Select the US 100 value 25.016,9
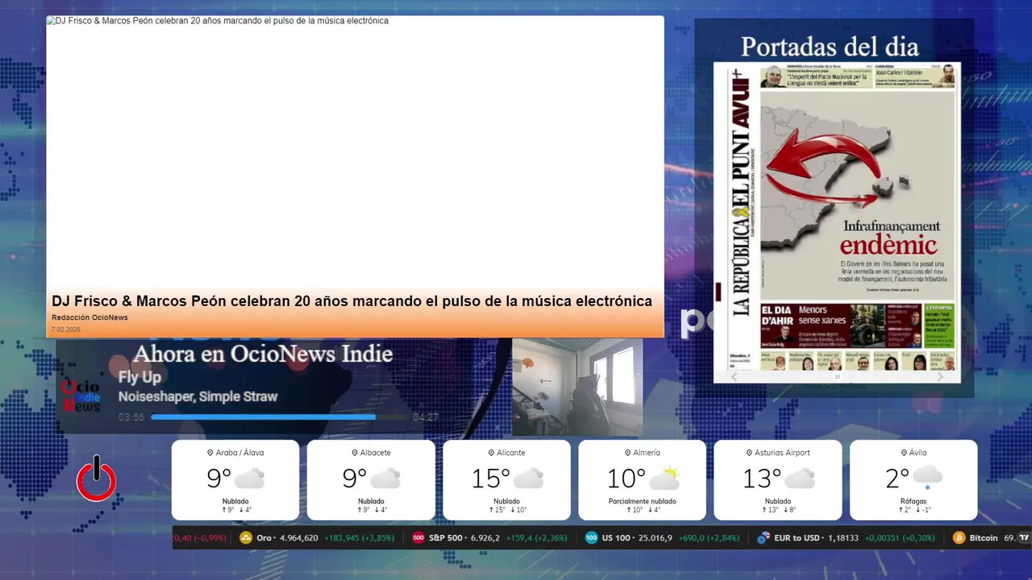This screenshot has height=580, width=1032. (654, 537)
